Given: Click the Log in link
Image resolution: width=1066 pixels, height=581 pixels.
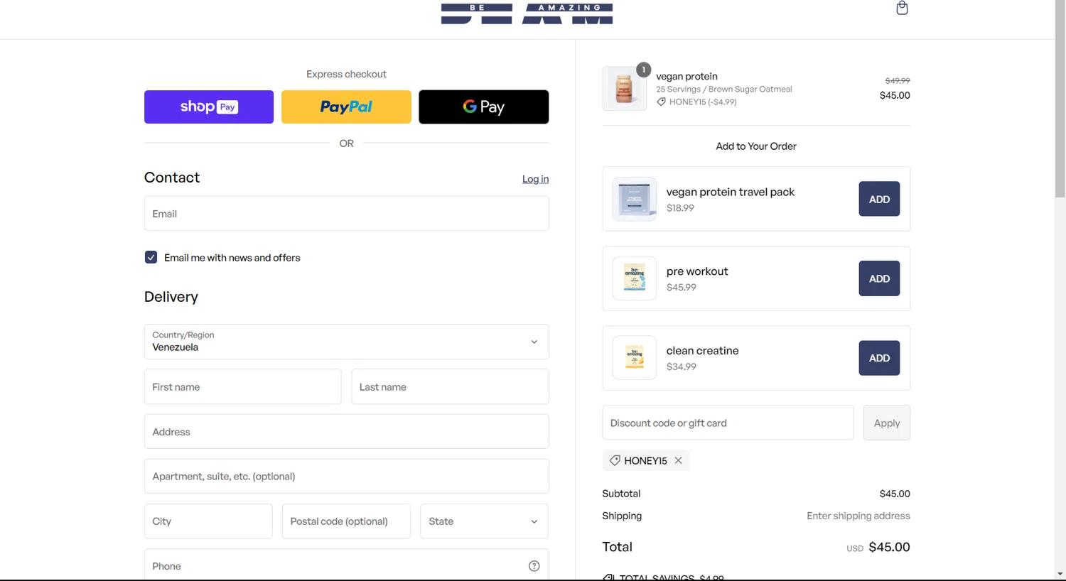Looking at the screenshot, I should coord(535,179).
